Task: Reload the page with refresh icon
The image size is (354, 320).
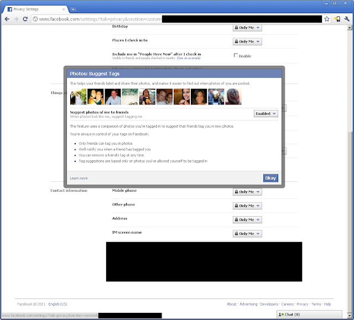Action: (25, 19)
